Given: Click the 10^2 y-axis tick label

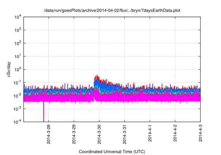Looking at the screenshot, I should coord(18,43).
